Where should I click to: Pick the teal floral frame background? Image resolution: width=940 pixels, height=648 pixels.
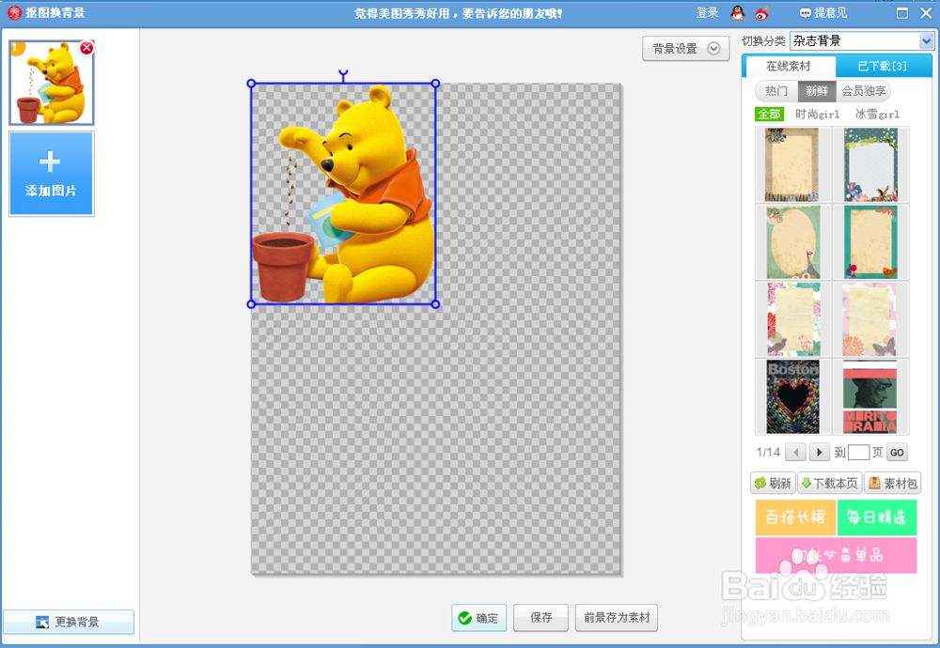click(870, 164)
